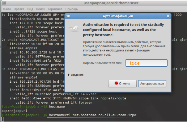Click the terminal cursor block at bottom
The height and width of the screenshot is (122, 187).
[x=2, y=119]
